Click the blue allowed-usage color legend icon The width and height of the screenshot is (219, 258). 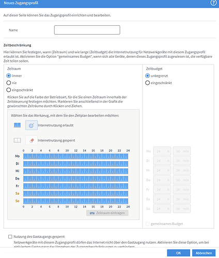17,125
